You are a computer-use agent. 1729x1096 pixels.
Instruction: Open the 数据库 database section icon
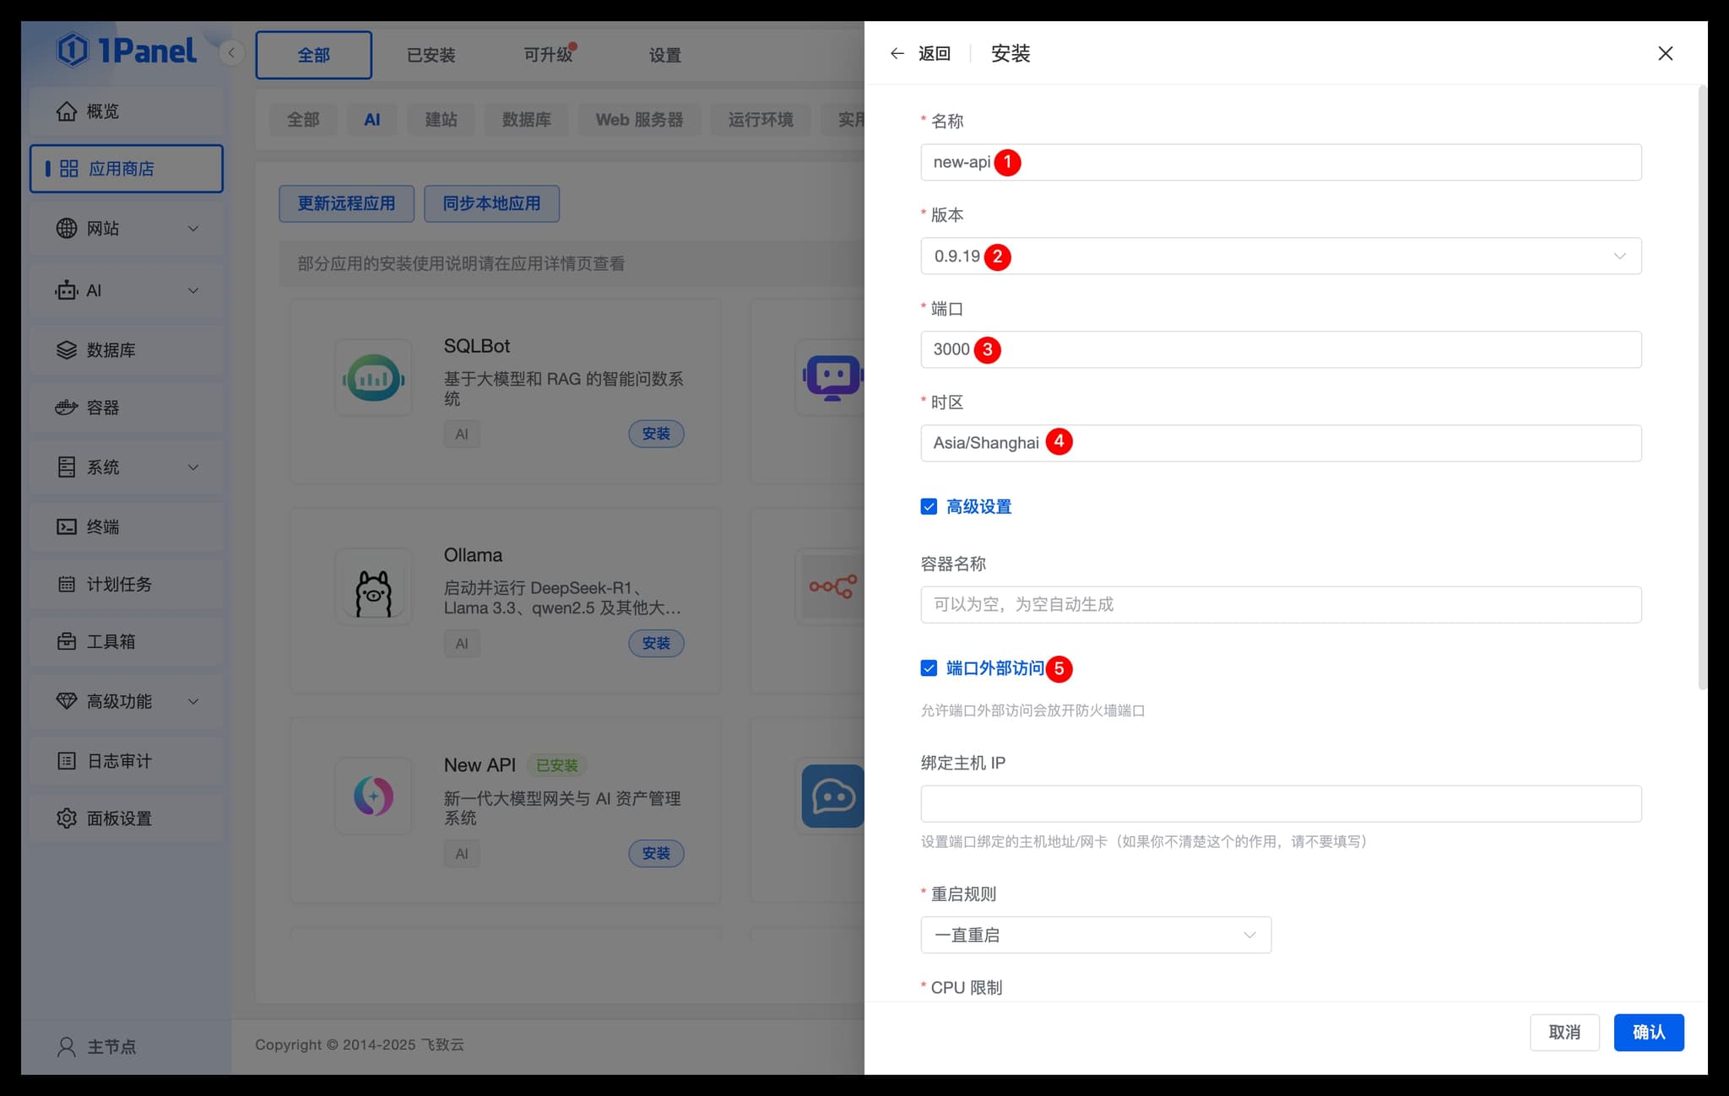(67, 349)
